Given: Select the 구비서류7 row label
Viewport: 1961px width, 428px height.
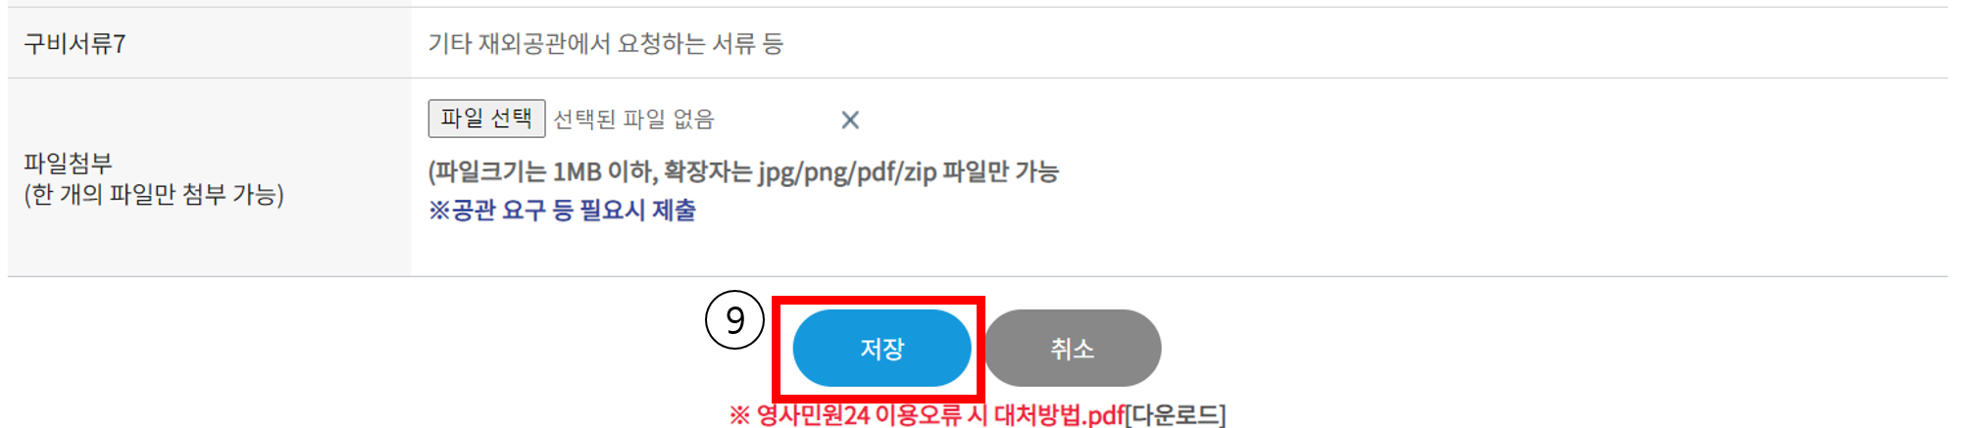Looking at the screenshot, I should click(x=75, y=44).
